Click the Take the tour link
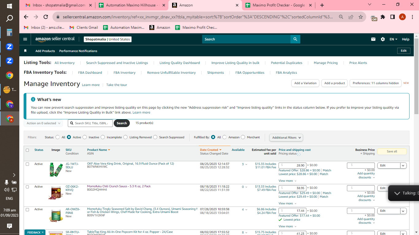The height and width of the screenshot is (235, 419). point(117,85)
